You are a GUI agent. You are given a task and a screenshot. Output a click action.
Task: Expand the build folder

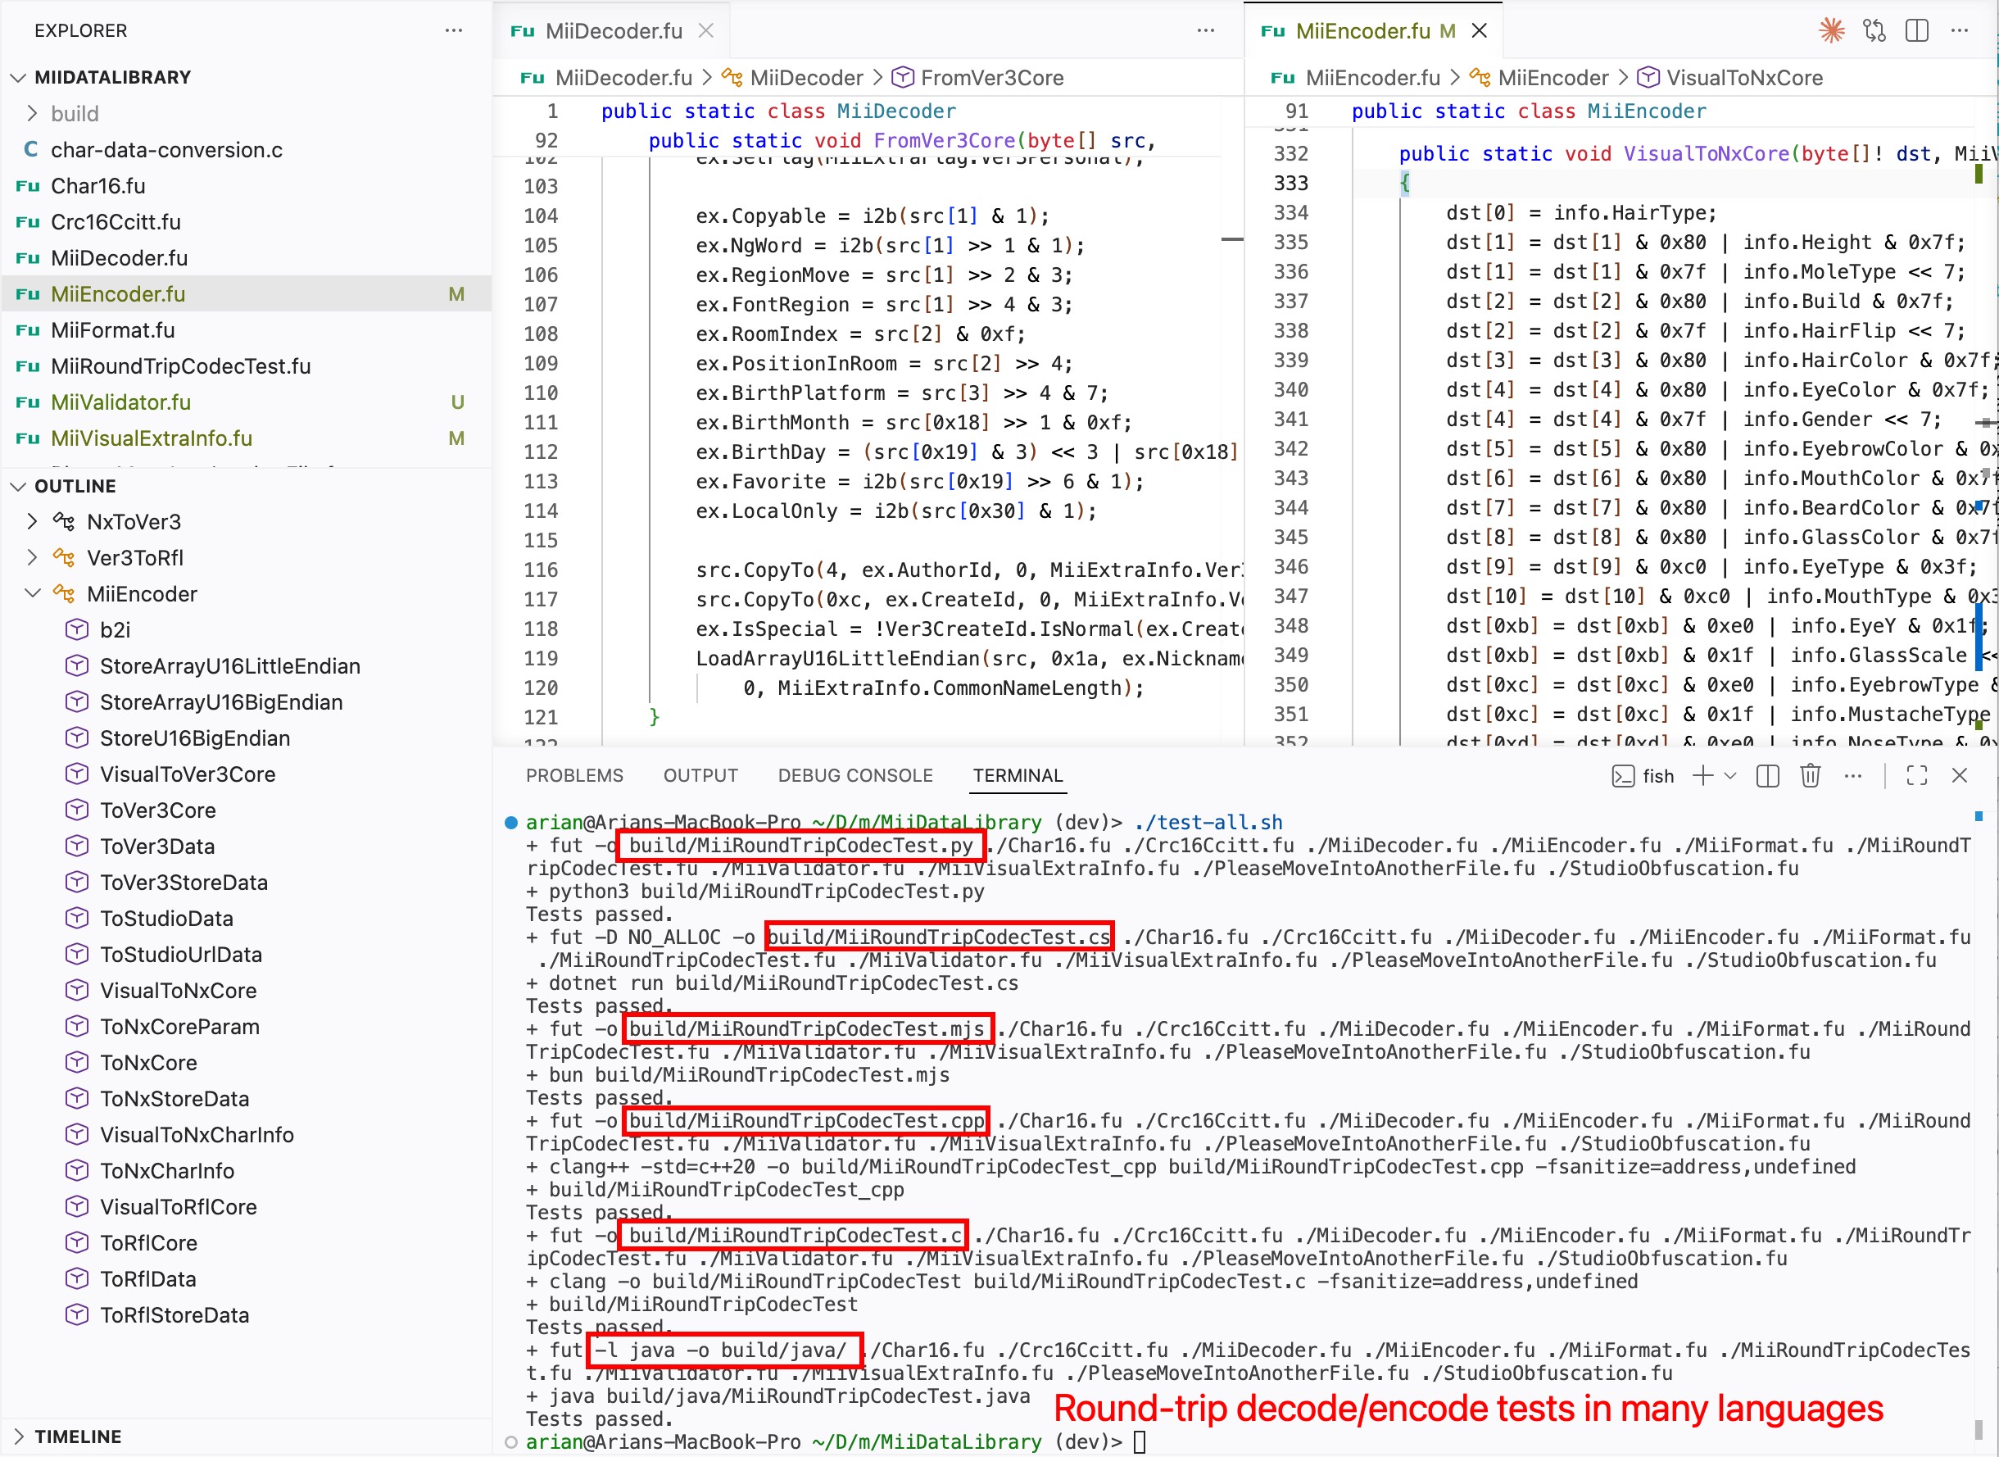click(x=33, y=114)
